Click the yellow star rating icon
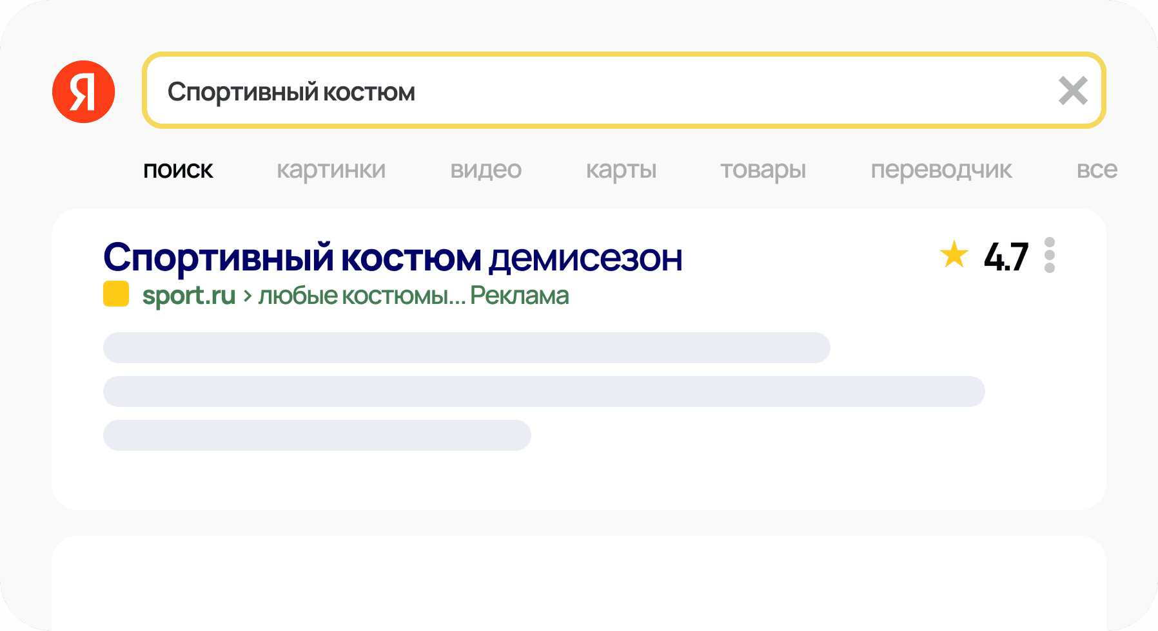 pyautogui.click(x=954, y=254)
